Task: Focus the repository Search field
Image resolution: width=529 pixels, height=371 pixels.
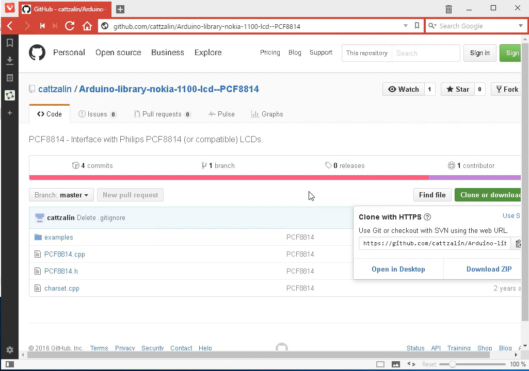Action: [x=426, y=53]
